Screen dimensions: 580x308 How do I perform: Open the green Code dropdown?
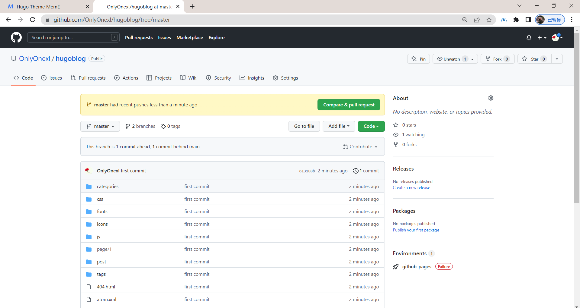[x=371, y=126]
